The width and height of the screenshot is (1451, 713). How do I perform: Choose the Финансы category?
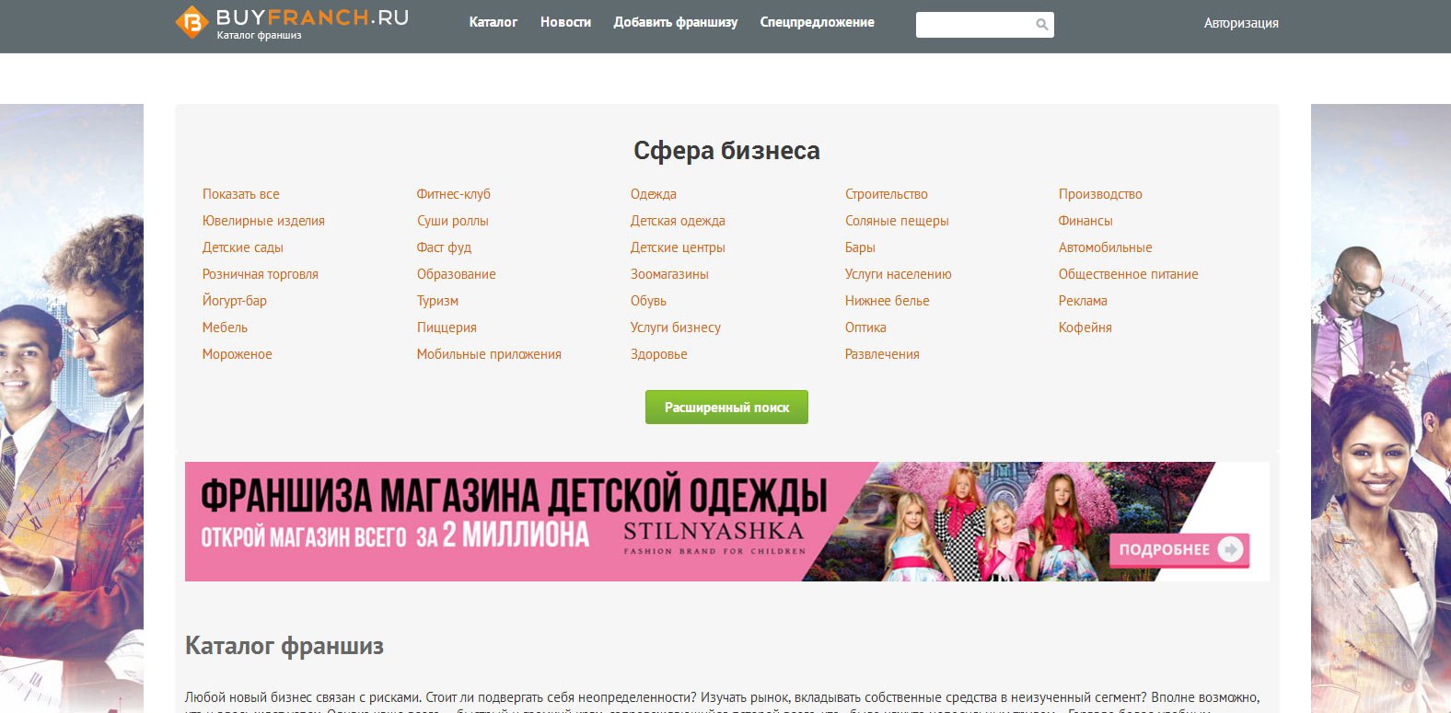[1085, 221]
